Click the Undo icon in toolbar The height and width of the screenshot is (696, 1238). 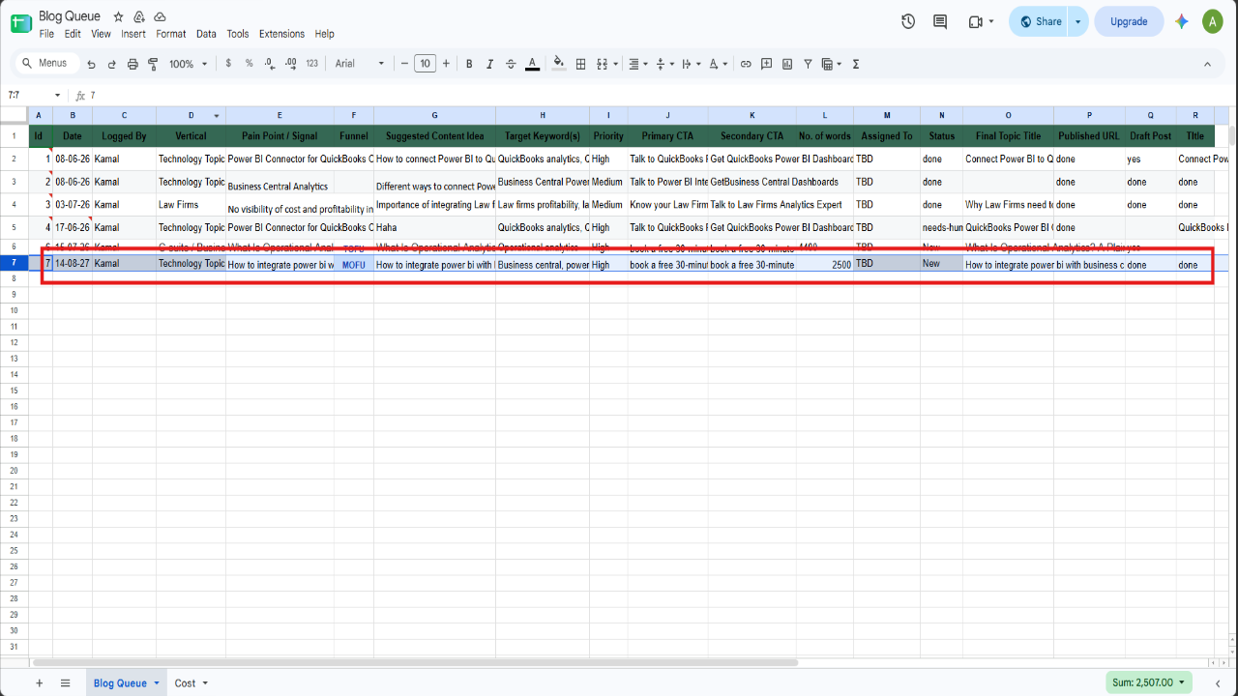click(x=91, y=64)
